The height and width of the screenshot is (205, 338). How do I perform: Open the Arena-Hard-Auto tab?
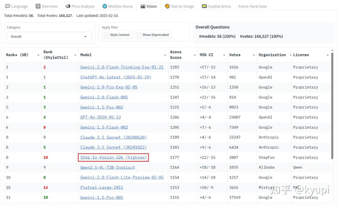(x=253, y=6)
